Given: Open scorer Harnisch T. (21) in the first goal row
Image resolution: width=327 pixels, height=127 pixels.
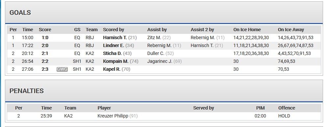Looking at the screenshot, I should (120, 38).
